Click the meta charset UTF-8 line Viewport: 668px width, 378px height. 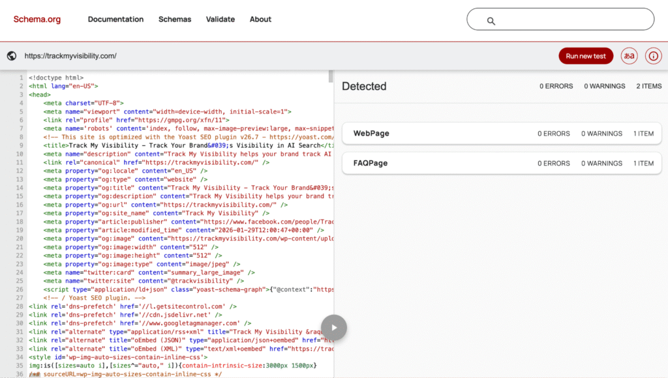click(x=83, y=103)
